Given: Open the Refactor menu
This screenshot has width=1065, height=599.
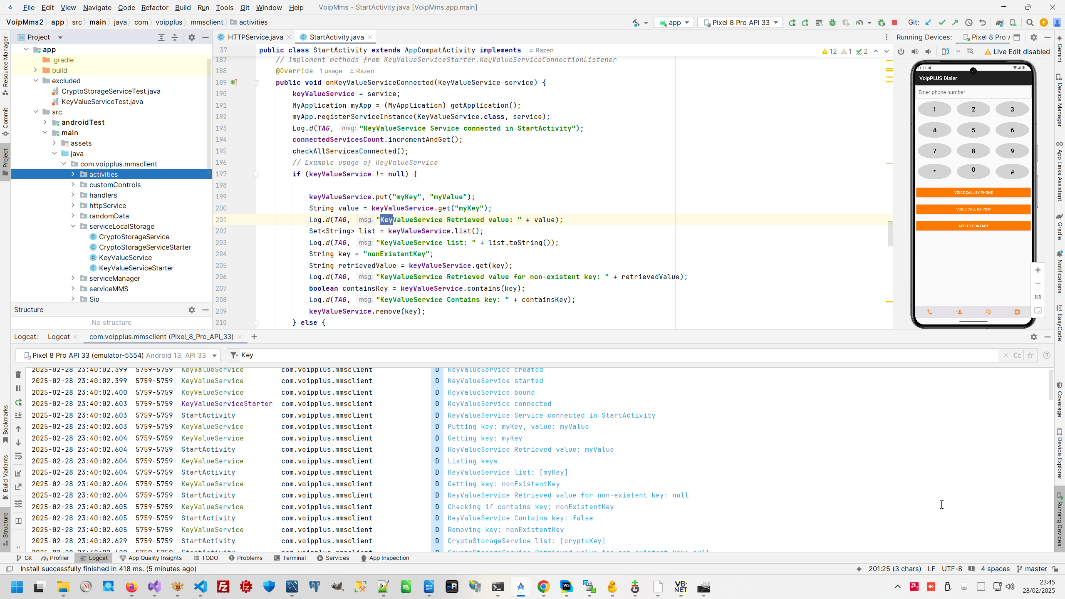Looking at the screenshot, I should 154,7.
